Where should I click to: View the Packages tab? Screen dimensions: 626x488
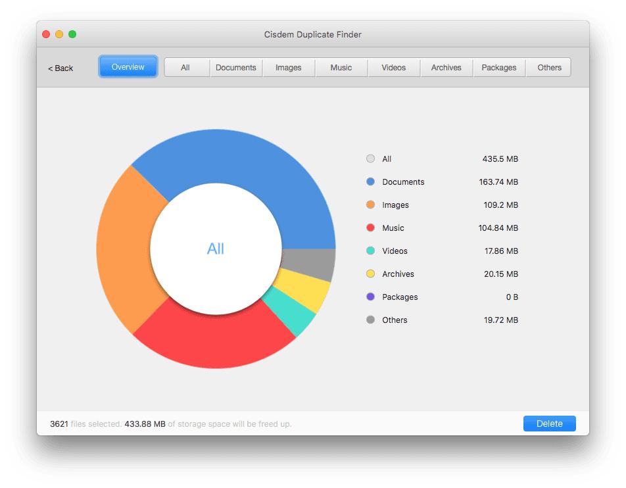[499, 68]
